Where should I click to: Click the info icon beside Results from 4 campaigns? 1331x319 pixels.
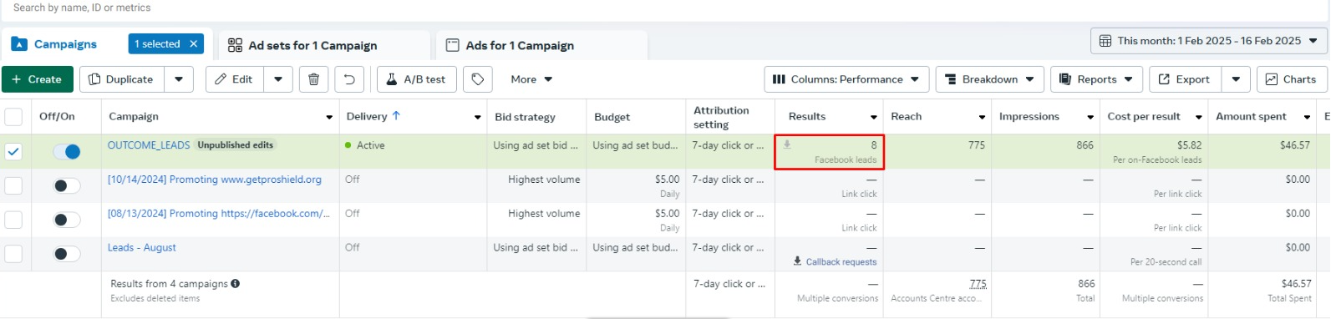(x=236, y=284)
